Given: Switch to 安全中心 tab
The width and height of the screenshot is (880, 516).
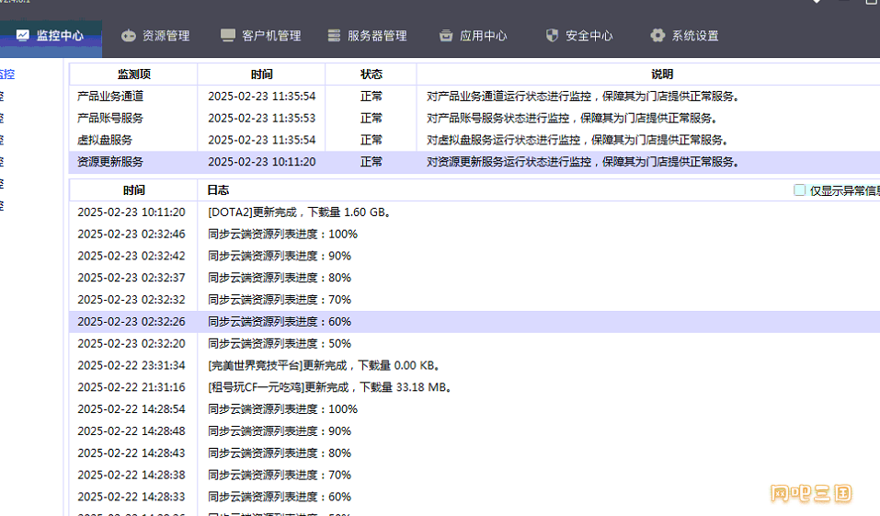Looking at the screenshot, I should click(x=579, y=36).
